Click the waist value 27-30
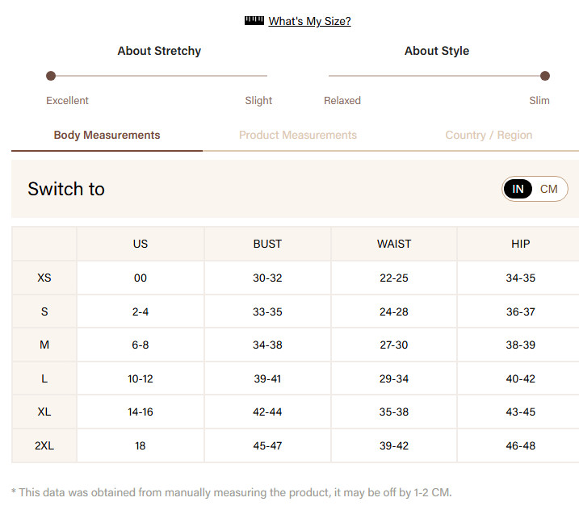Viewport: 579px width, 510px height. point(394,345)
